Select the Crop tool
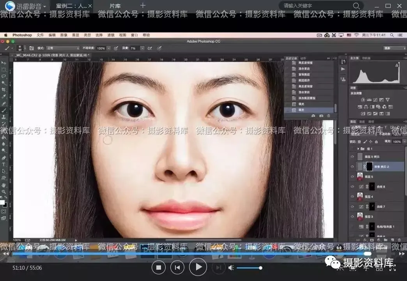Viewport: 407px width, 281px height. click(x=4, y=90)
